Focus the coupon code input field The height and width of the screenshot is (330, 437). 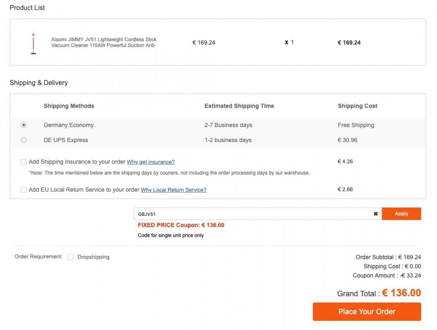point(254,214)
